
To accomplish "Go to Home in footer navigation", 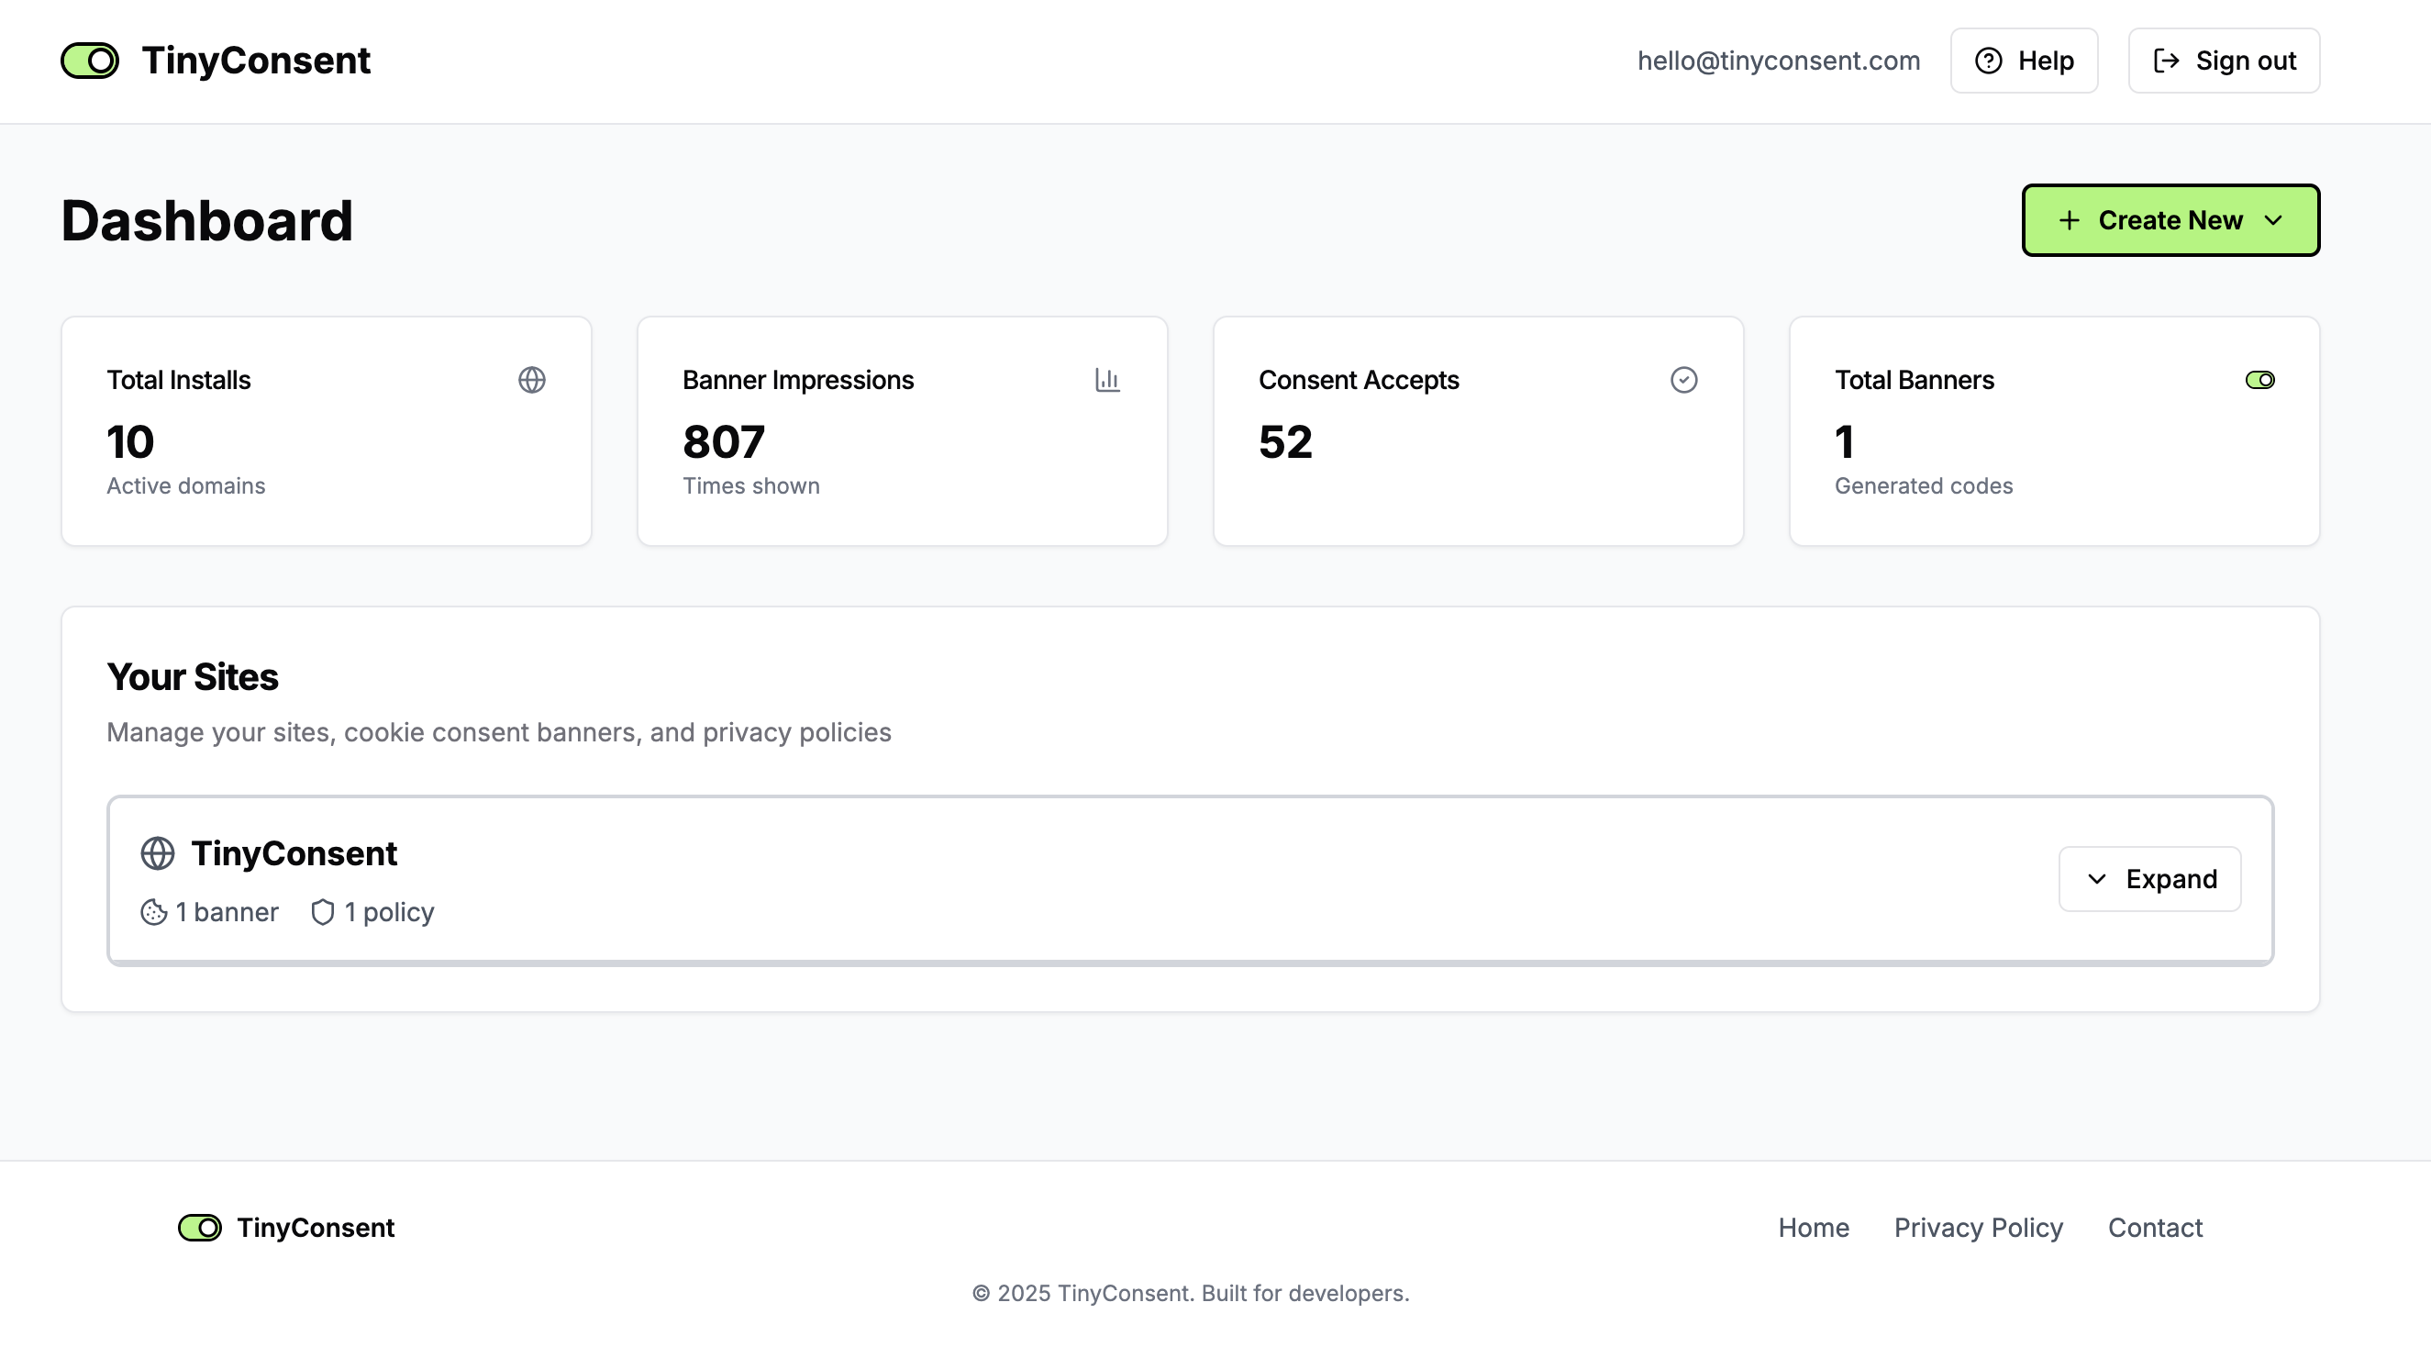I will click(1813, 1227).
